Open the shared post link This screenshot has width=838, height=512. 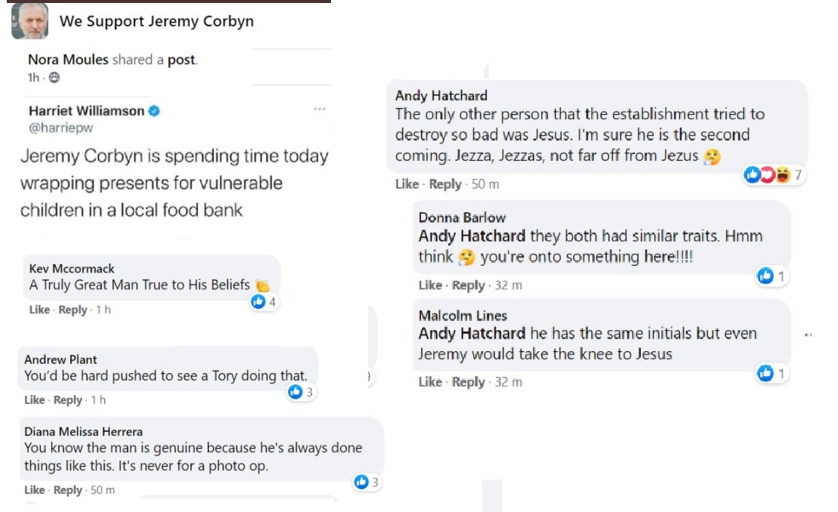pos(181,60)
